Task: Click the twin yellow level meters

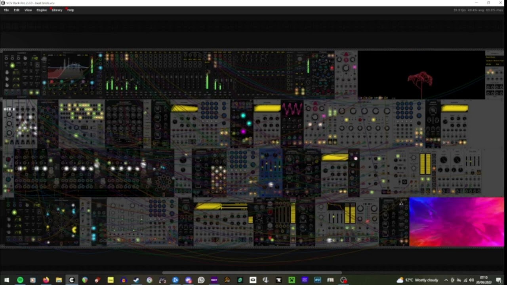Action: tap(425, 164)
